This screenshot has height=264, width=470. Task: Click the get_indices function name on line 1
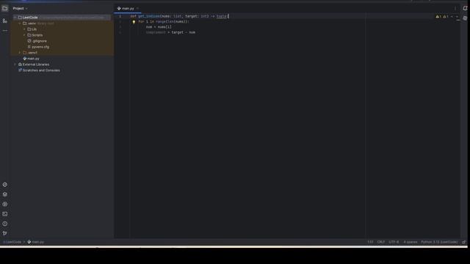(148, 16)
